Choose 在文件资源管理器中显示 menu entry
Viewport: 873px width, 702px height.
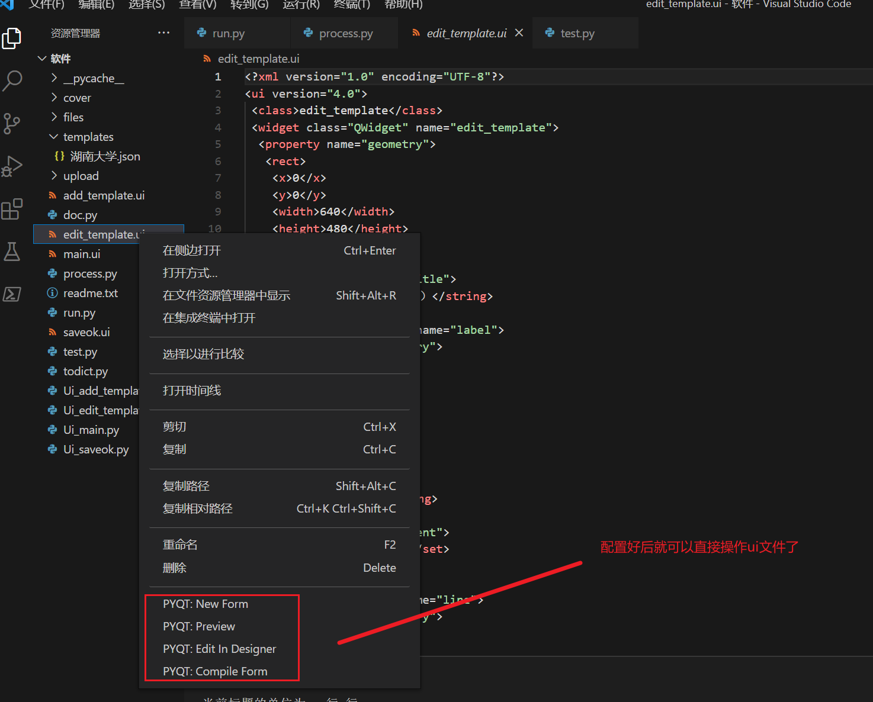280,295
